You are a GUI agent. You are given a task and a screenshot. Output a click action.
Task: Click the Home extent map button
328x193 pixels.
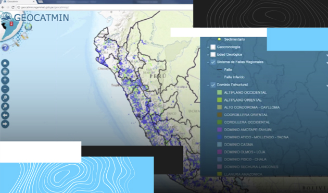pyautogui.click(x=5, y=63)
